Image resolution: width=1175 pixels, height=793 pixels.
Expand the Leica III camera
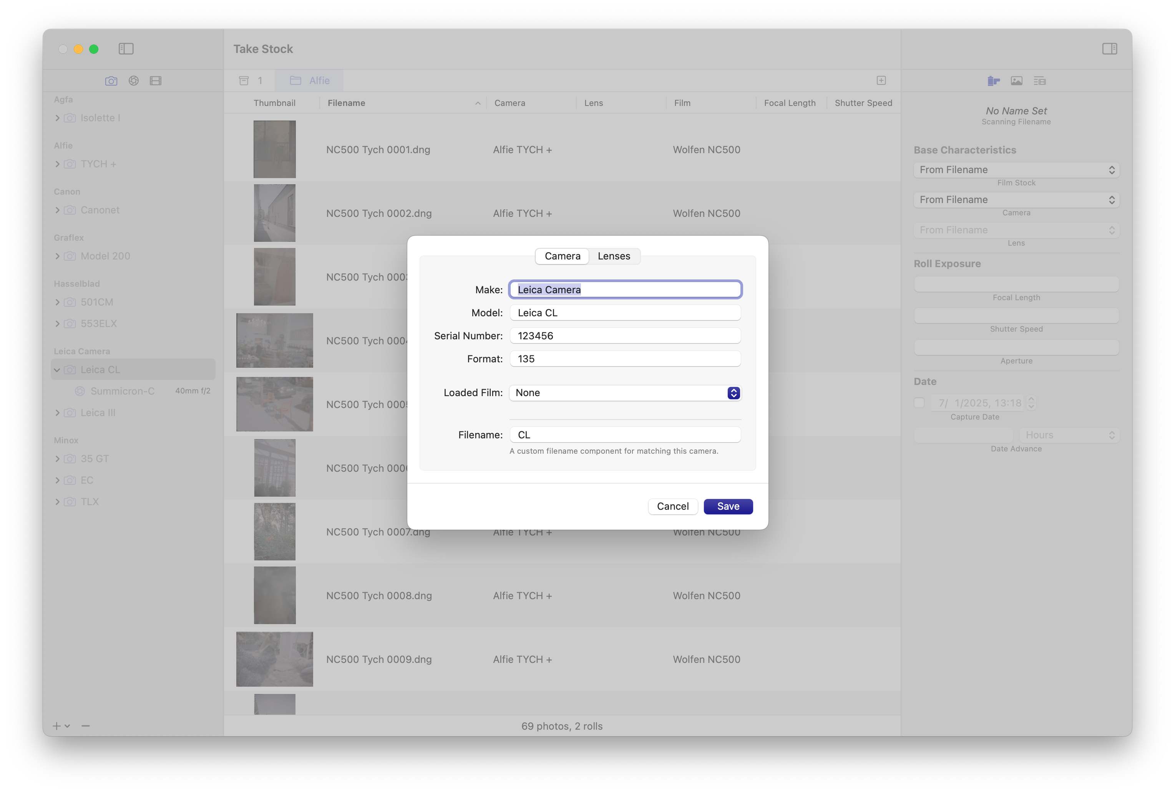57,413
